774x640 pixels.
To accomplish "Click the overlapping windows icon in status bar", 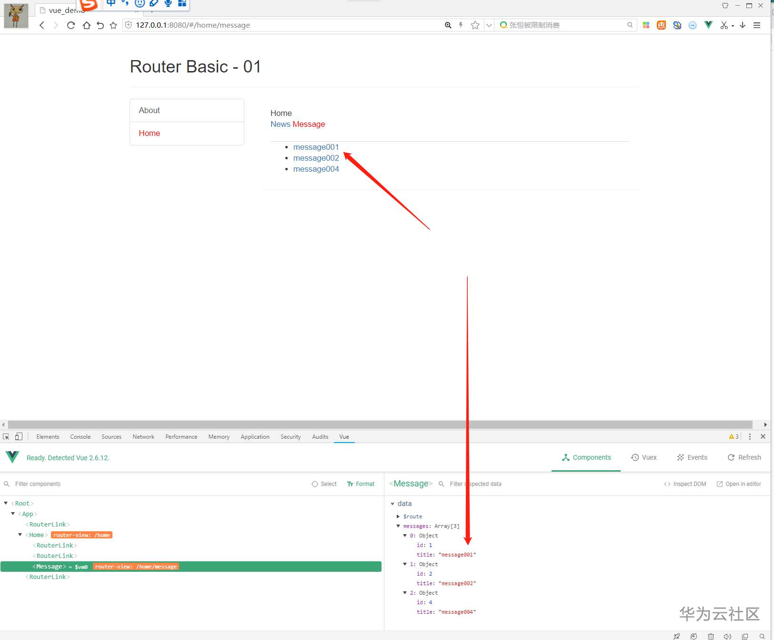I will click(x=745, y=636).
